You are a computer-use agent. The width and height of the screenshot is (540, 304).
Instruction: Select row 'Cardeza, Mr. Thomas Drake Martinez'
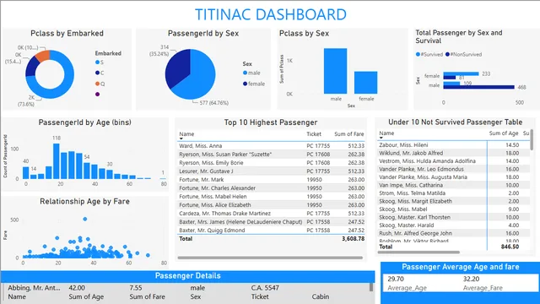(x=272, y=214)
